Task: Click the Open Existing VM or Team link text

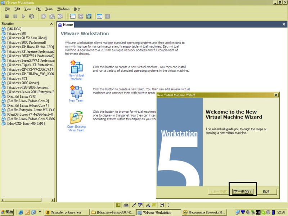Action: point(76,129)
